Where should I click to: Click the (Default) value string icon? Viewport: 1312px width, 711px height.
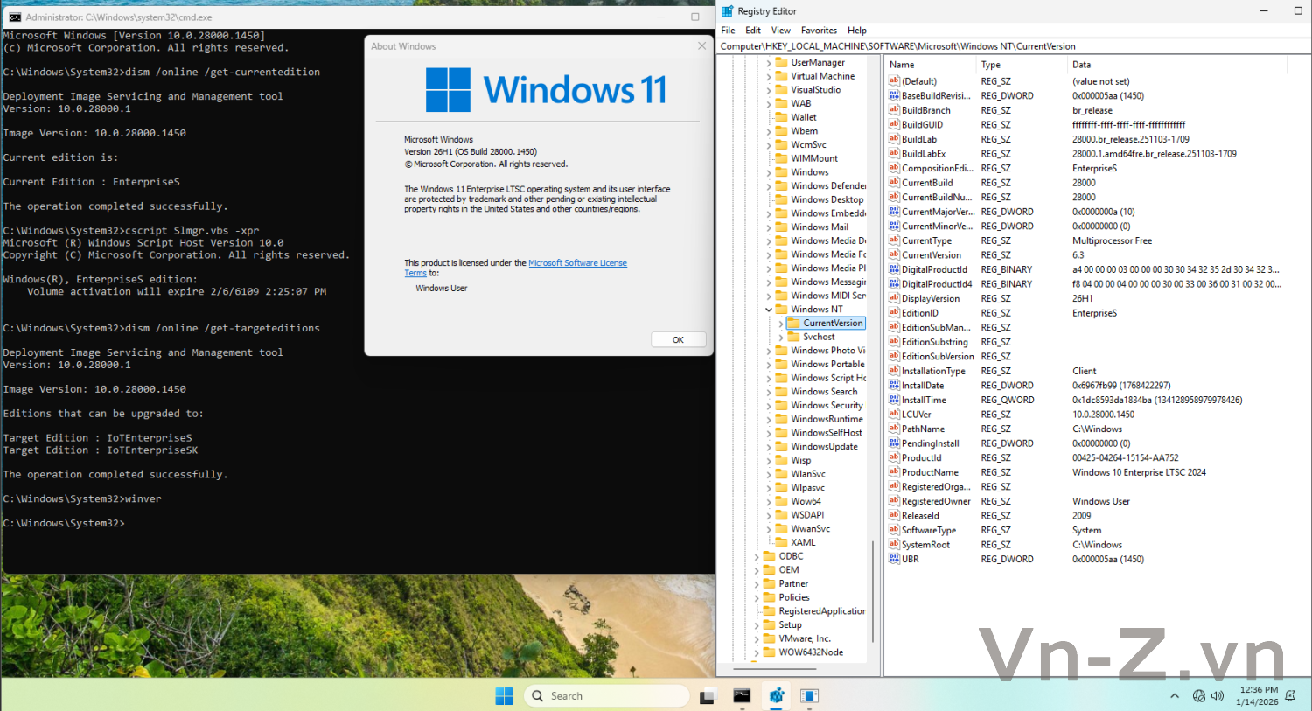tap(894, 81)
